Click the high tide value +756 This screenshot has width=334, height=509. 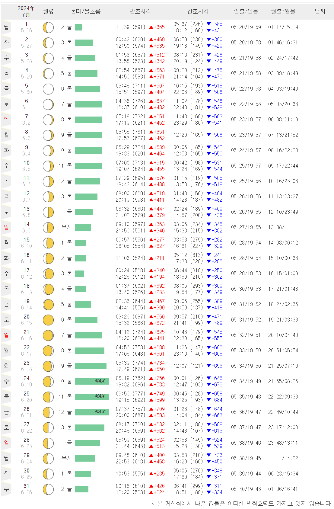[x=159, y=378]
